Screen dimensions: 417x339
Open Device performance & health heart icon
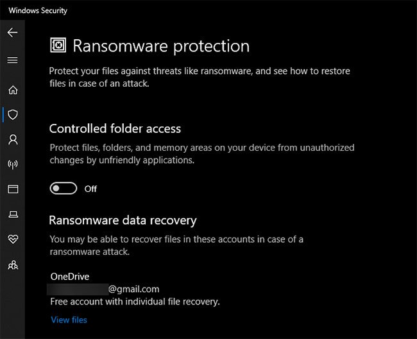click(13, 239)
